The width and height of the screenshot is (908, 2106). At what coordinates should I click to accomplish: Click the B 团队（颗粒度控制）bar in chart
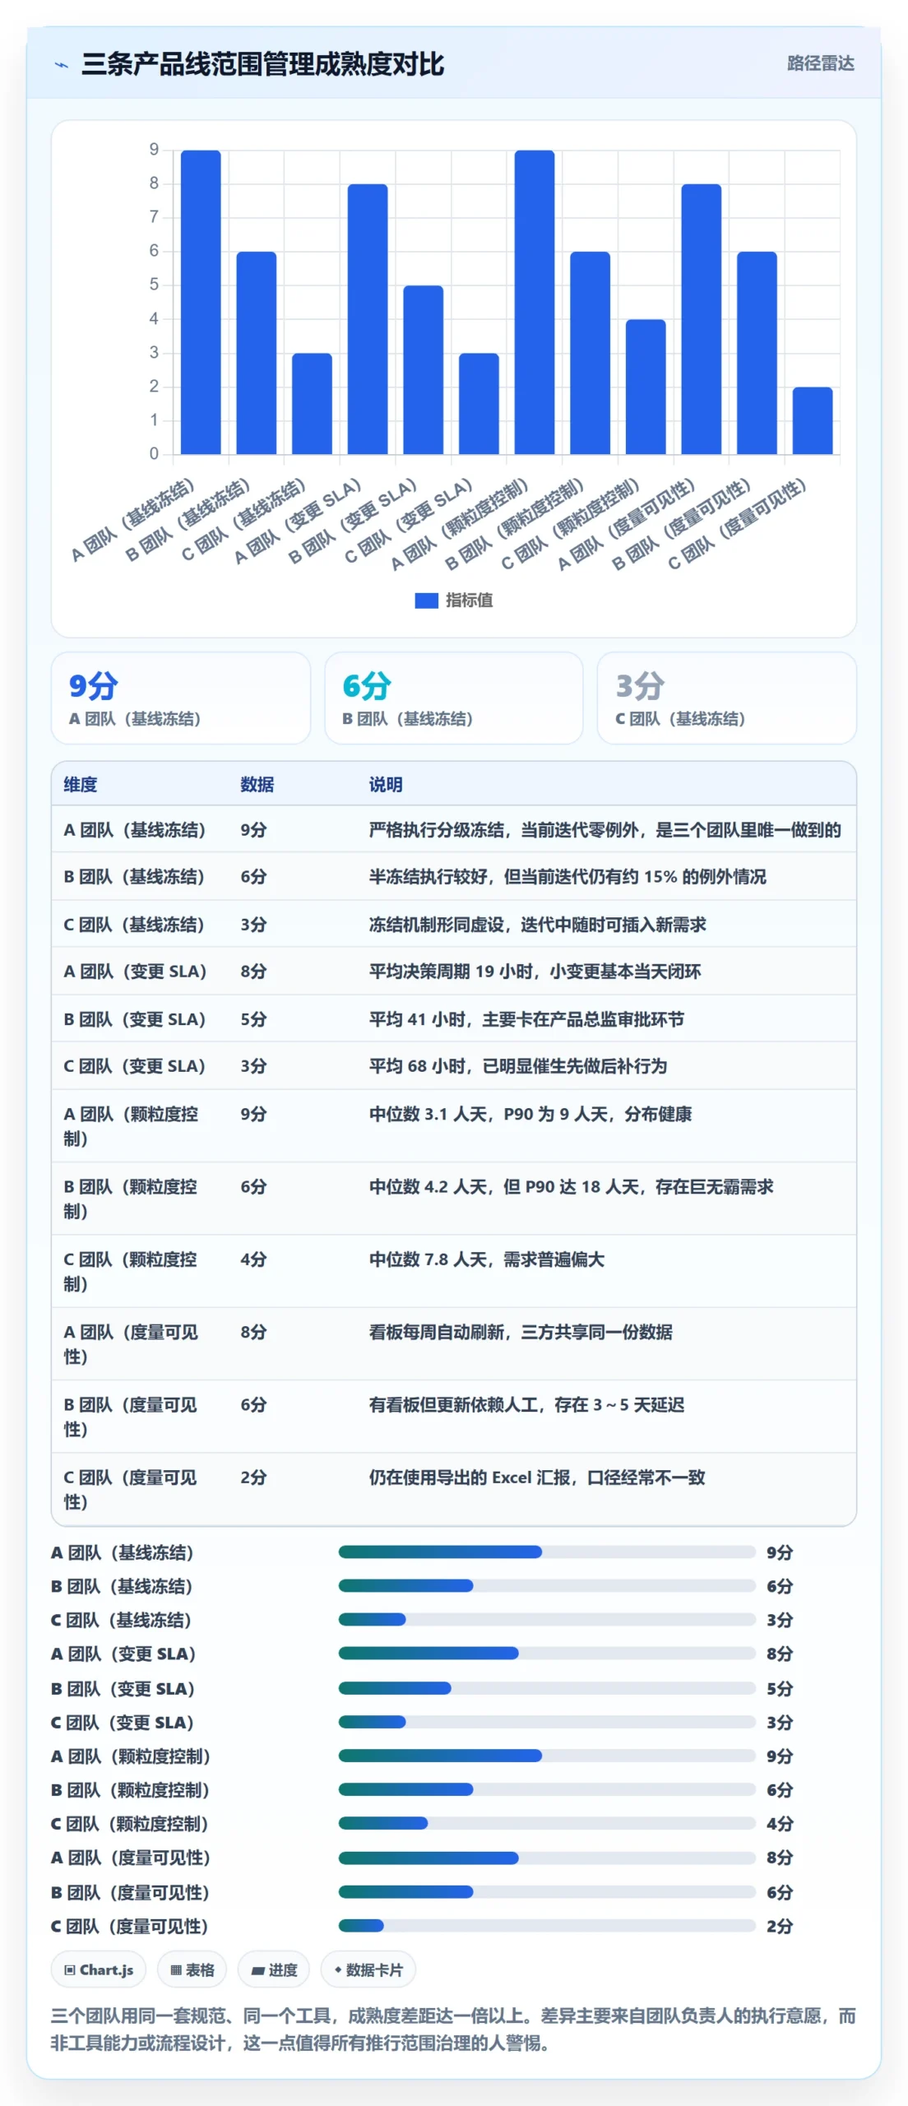[x=591, y=353]
